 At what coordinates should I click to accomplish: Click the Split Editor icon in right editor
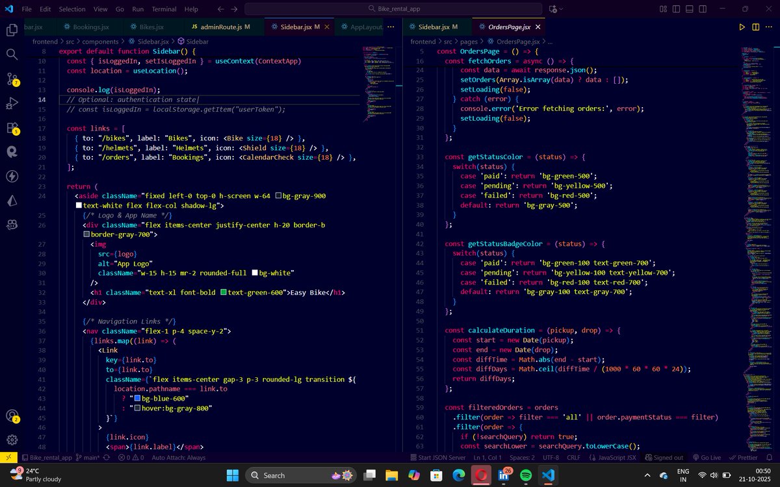point(756,27)
